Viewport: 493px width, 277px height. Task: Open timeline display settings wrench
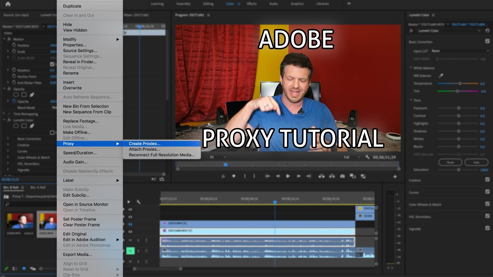pyautogui.click(x=138, y=202)
